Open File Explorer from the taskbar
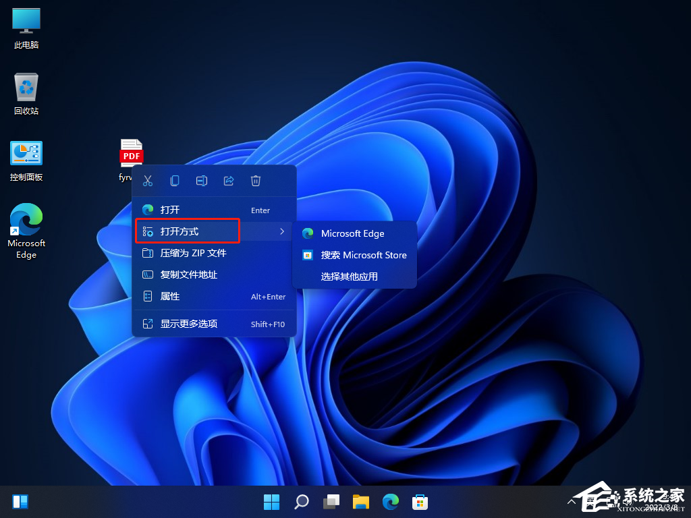 click(x=360, y=502)
